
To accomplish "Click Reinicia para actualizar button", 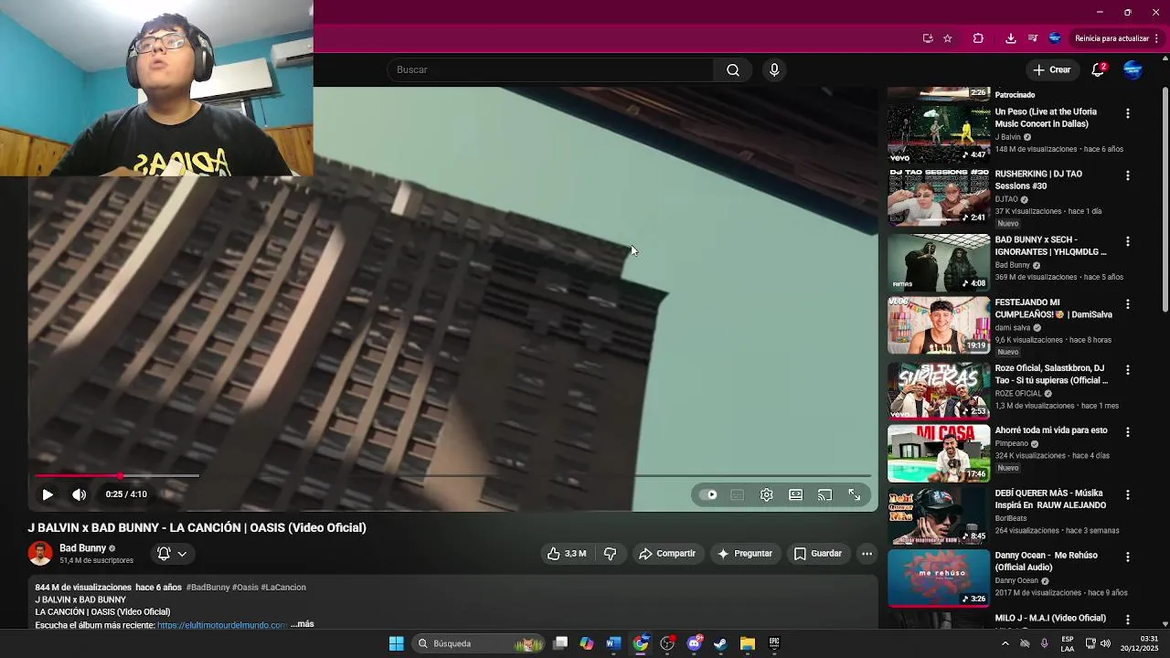I will click(1111, 38).
